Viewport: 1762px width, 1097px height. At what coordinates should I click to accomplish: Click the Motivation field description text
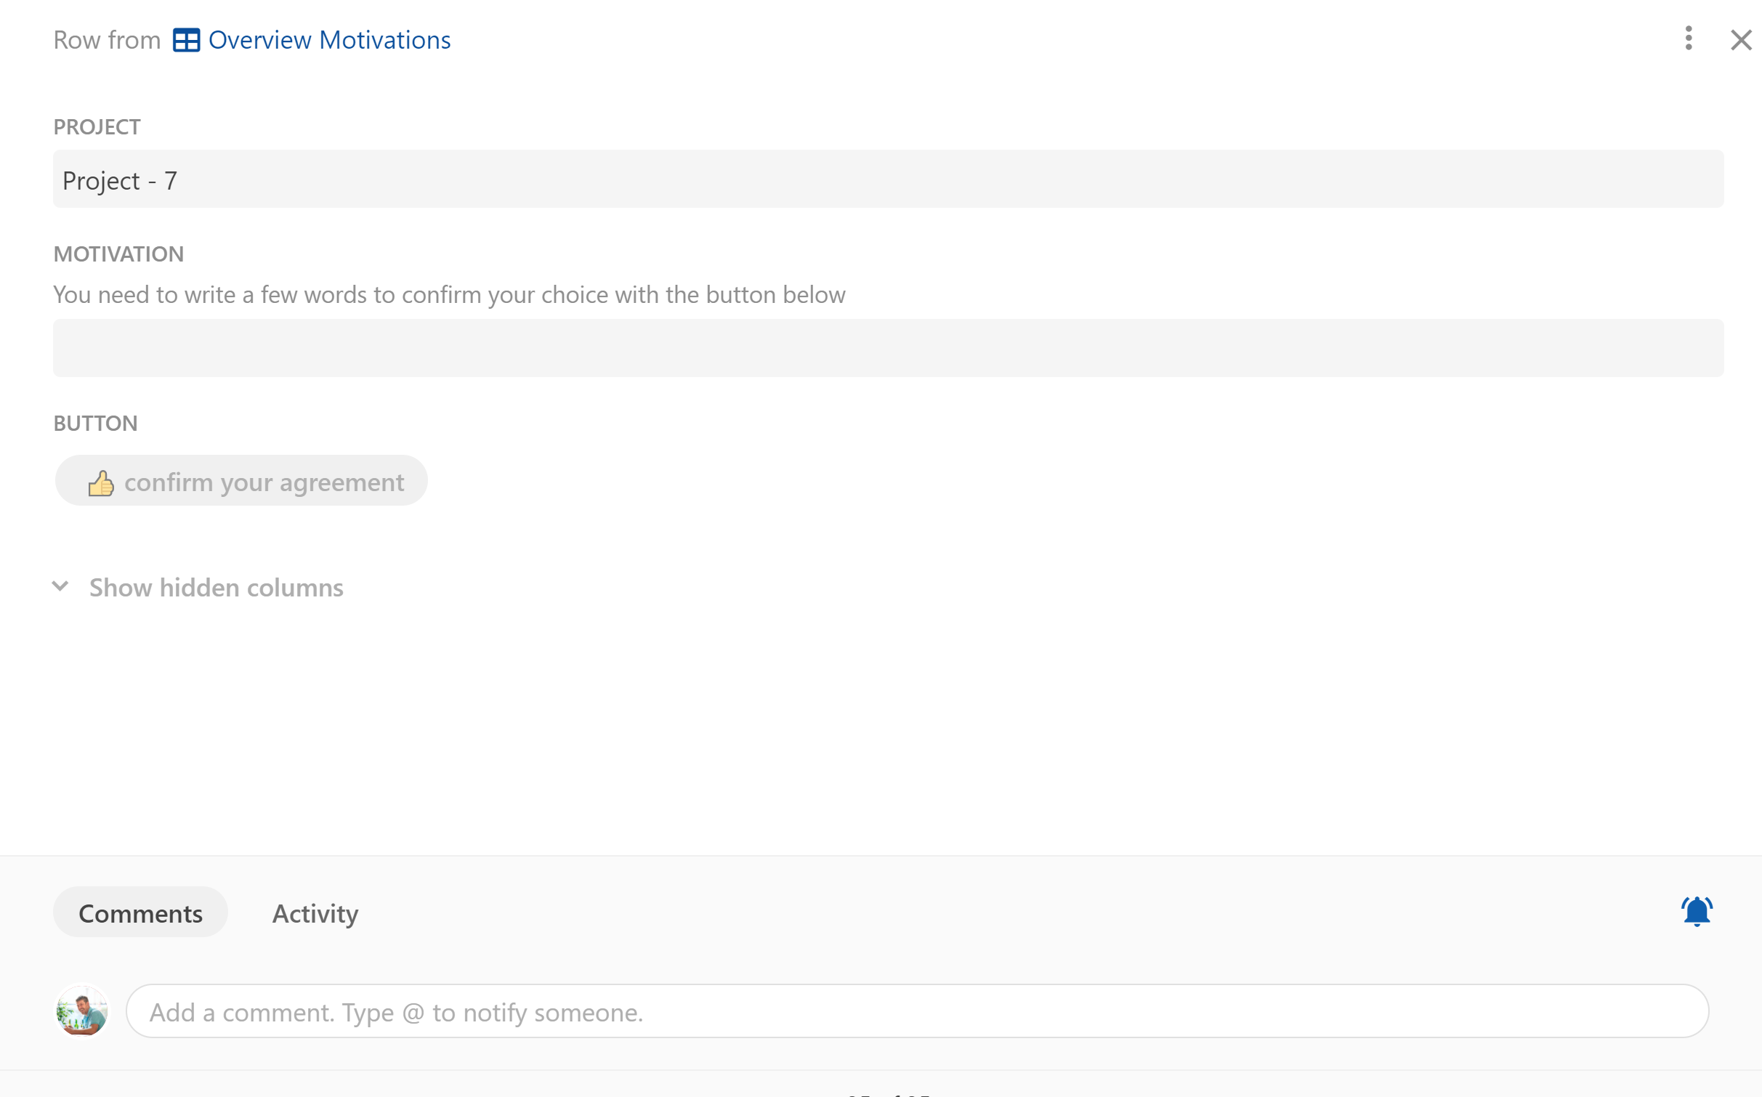[x=449, y=295]
